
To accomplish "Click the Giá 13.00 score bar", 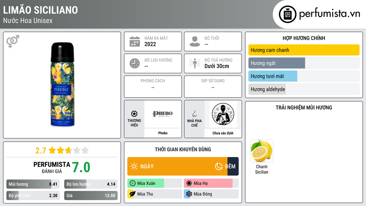I will click(91, 196).
